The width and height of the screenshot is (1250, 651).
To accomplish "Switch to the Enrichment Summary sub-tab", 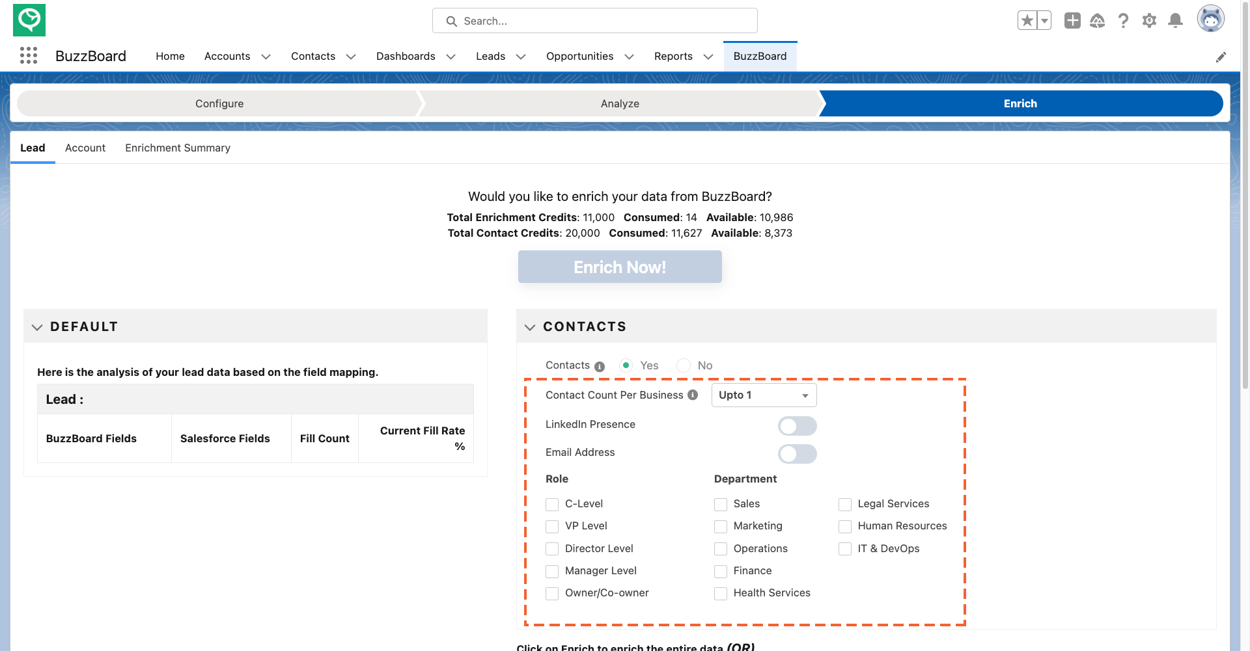I will pyautogui.click(x=178, y=148).
